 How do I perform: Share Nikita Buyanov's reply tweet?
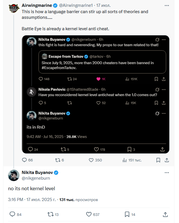[165, 214]
